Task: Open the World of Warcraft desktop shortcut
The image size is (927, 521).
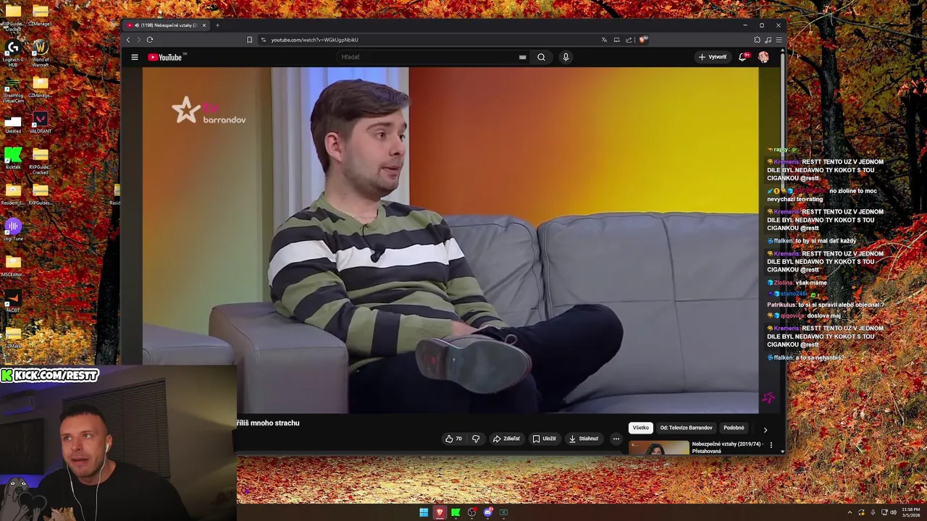Action: (x=41, y=52)
